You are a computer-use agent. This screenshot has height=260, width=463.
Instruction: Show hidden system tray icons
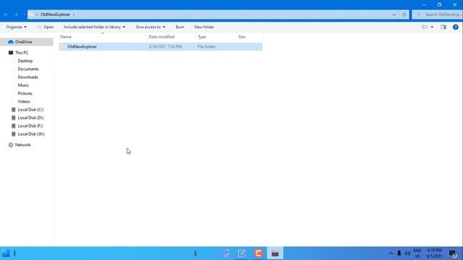click(x=391, y=253)
